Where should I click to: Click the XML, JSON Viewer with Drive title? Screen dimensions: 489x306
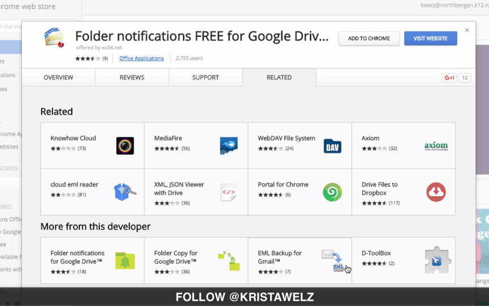click(x=179, y=189)
